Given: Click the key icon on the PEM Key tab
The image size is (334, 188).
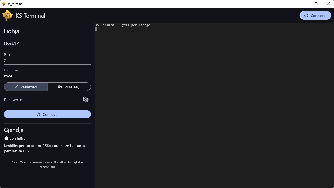Looking at the screenshot, I should [60, 87].
